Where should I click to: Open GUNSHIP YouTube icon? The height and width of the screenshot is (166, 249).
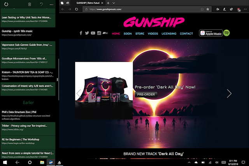point(93,33)
